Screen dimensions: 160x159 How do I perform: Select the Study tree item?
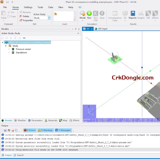pos(15,46)
